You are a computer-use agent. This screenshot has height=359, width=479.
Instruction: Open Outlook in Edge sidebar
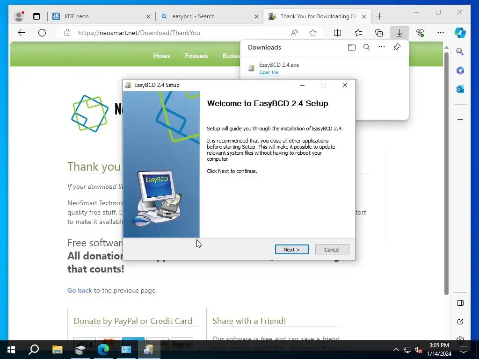click(460, 89)
